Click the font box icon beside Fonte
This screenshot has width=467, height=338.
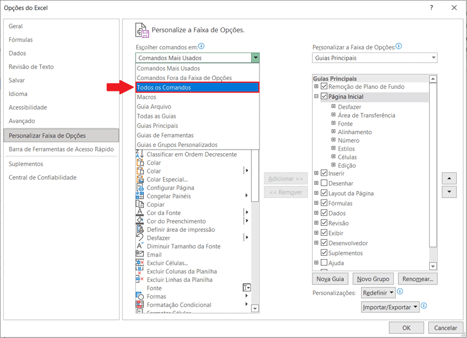point(247,288)
